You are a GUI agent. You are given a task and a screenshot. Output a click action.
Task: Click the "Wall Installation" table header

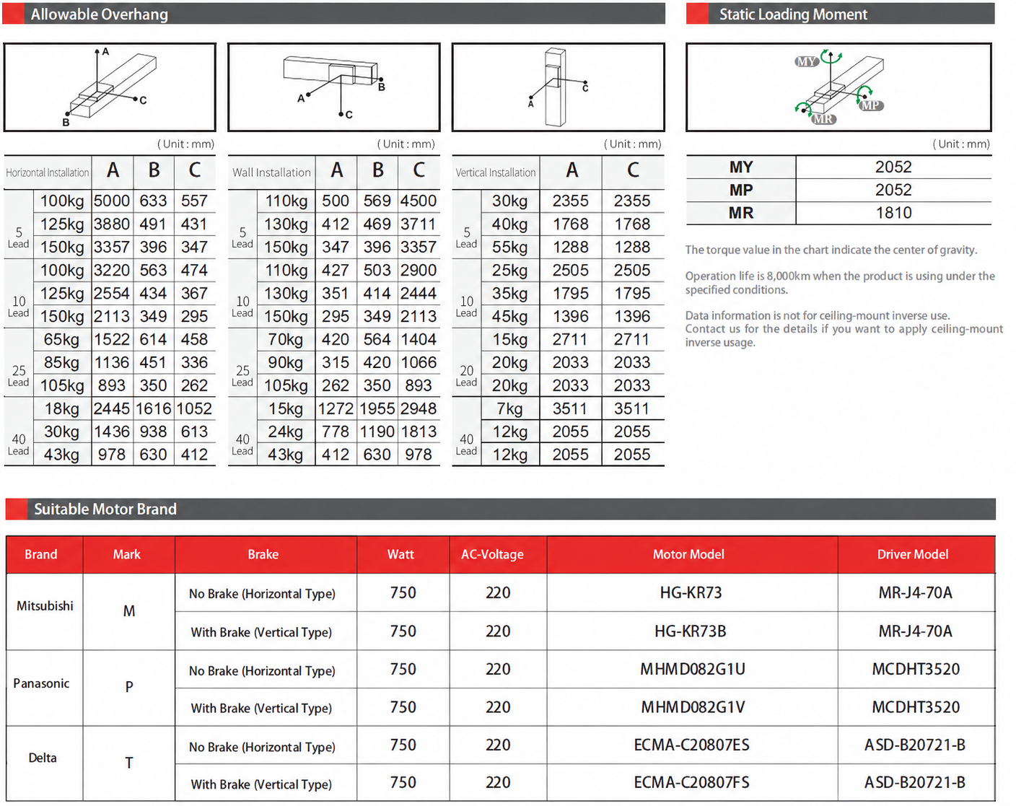[271, 172]
